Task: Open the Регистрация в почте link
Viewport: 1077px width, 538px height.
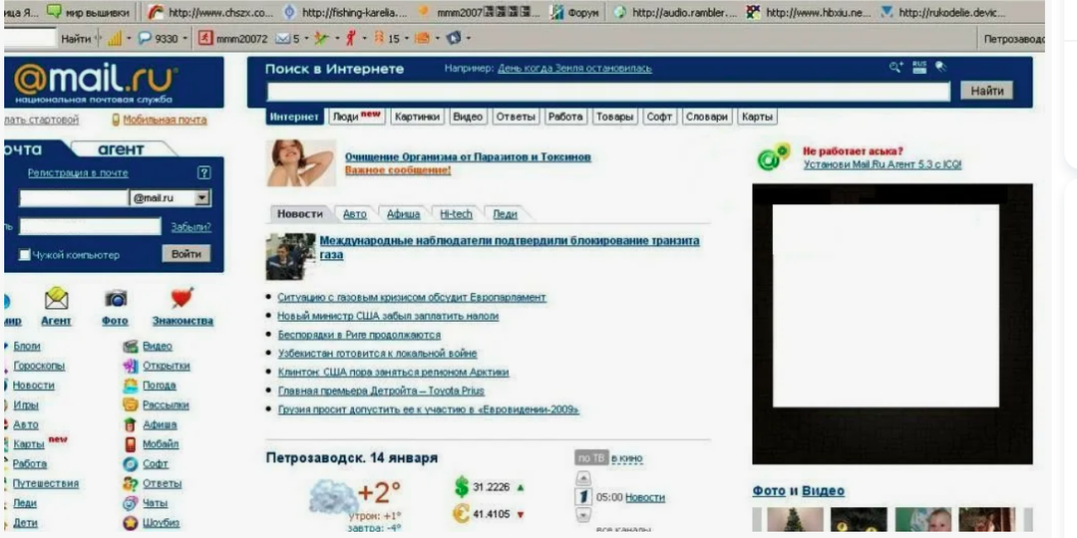Action: (78, 173)
